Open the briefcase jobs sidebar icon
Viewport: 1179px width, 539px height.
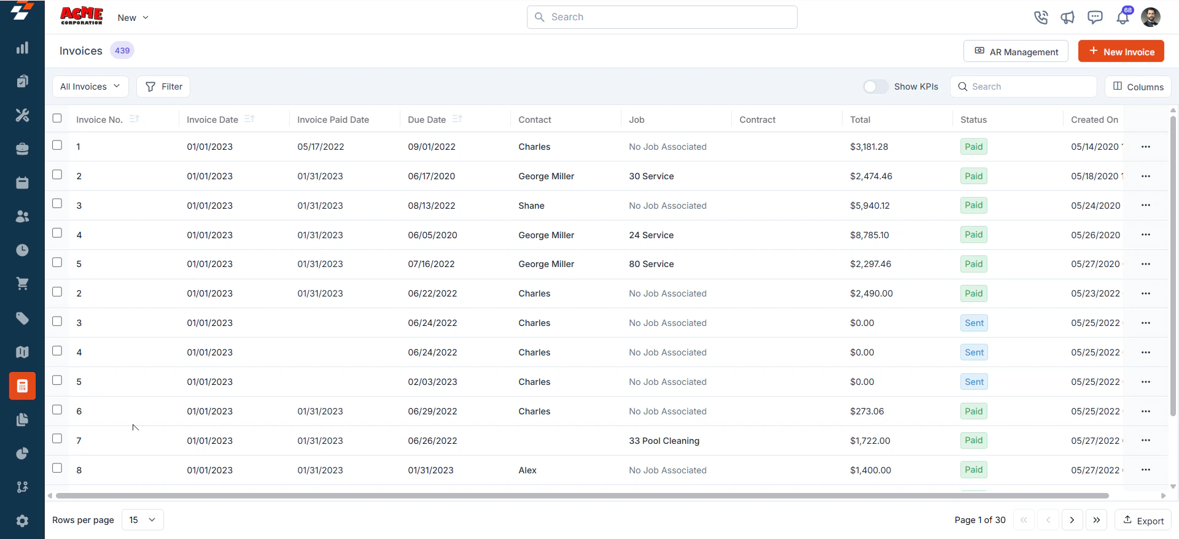22,149
